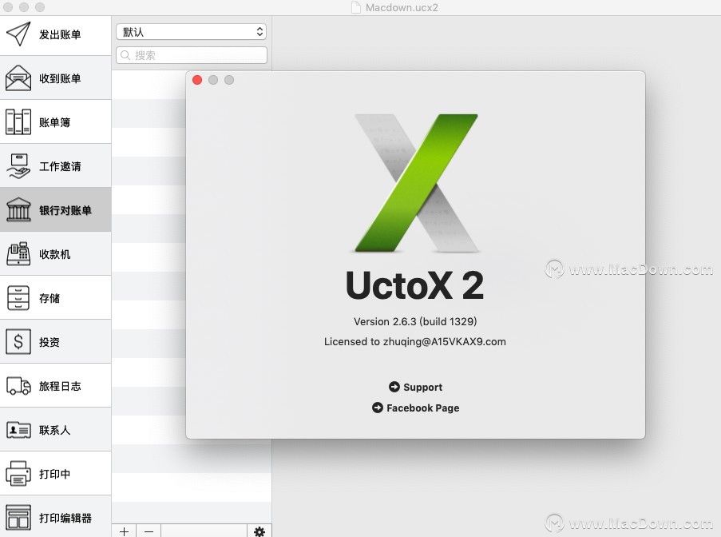Open the 投资 dollar sign icon
The width and height of the screenshot is (721, 537).
tap(18, 341)
